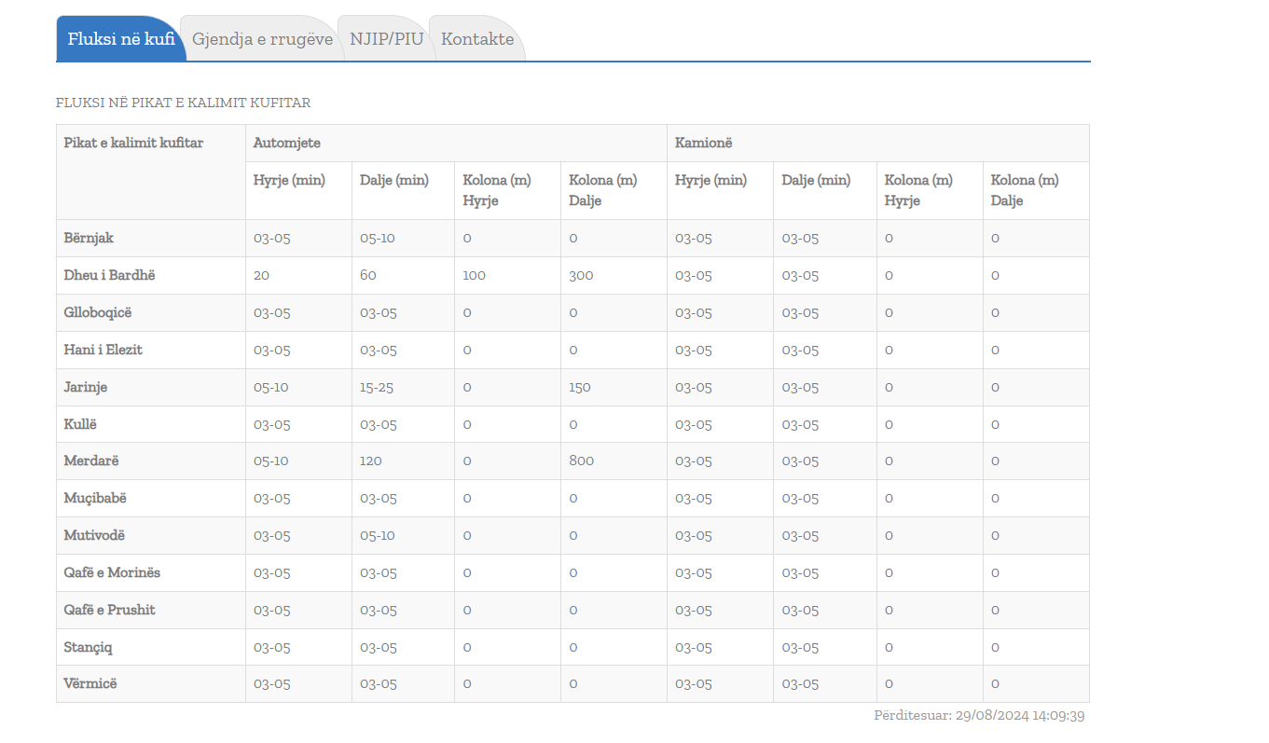
Task: Click Mutivodë vehicle exit time 05-10
Action: (378, 535)
